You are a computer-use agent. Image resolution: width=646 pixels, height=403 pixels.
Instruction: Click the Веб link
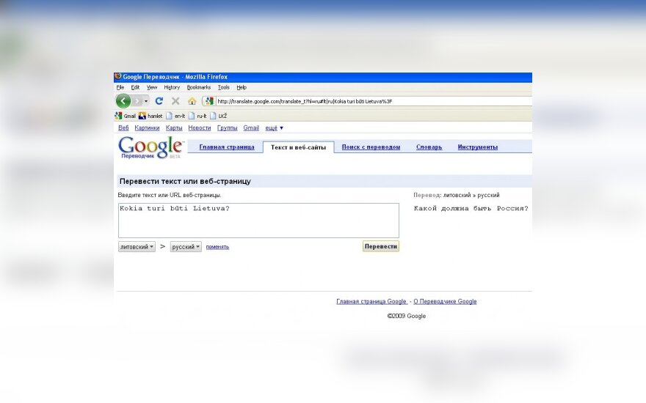pyautogui.click(x=123, y=128)
